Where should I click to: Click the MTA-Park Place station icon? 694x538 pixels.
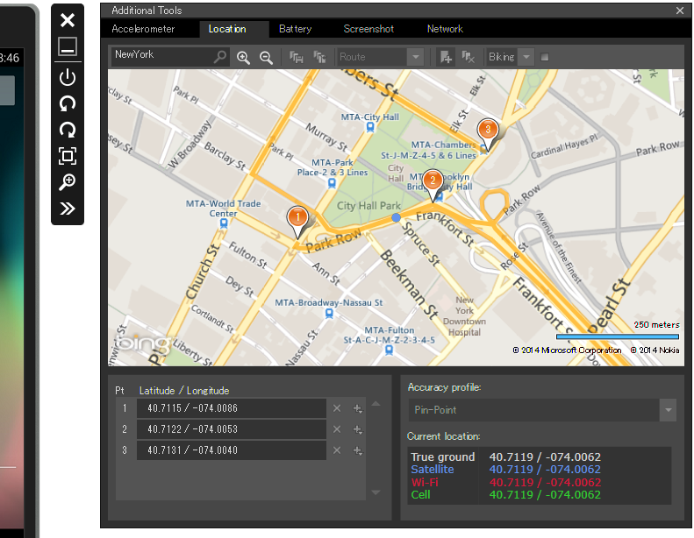pos(332,183)
